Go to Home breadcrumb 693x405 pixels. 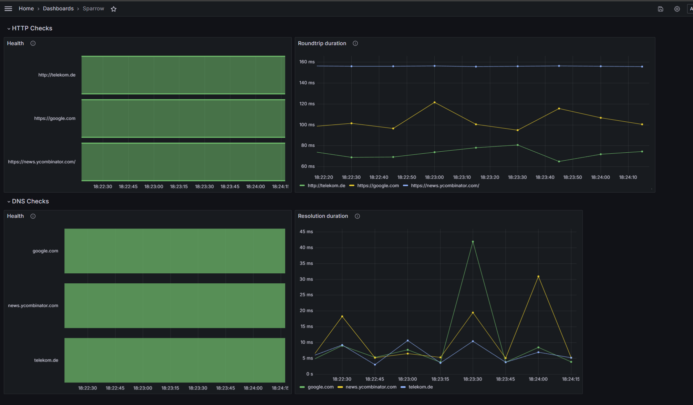click(26, 9)
